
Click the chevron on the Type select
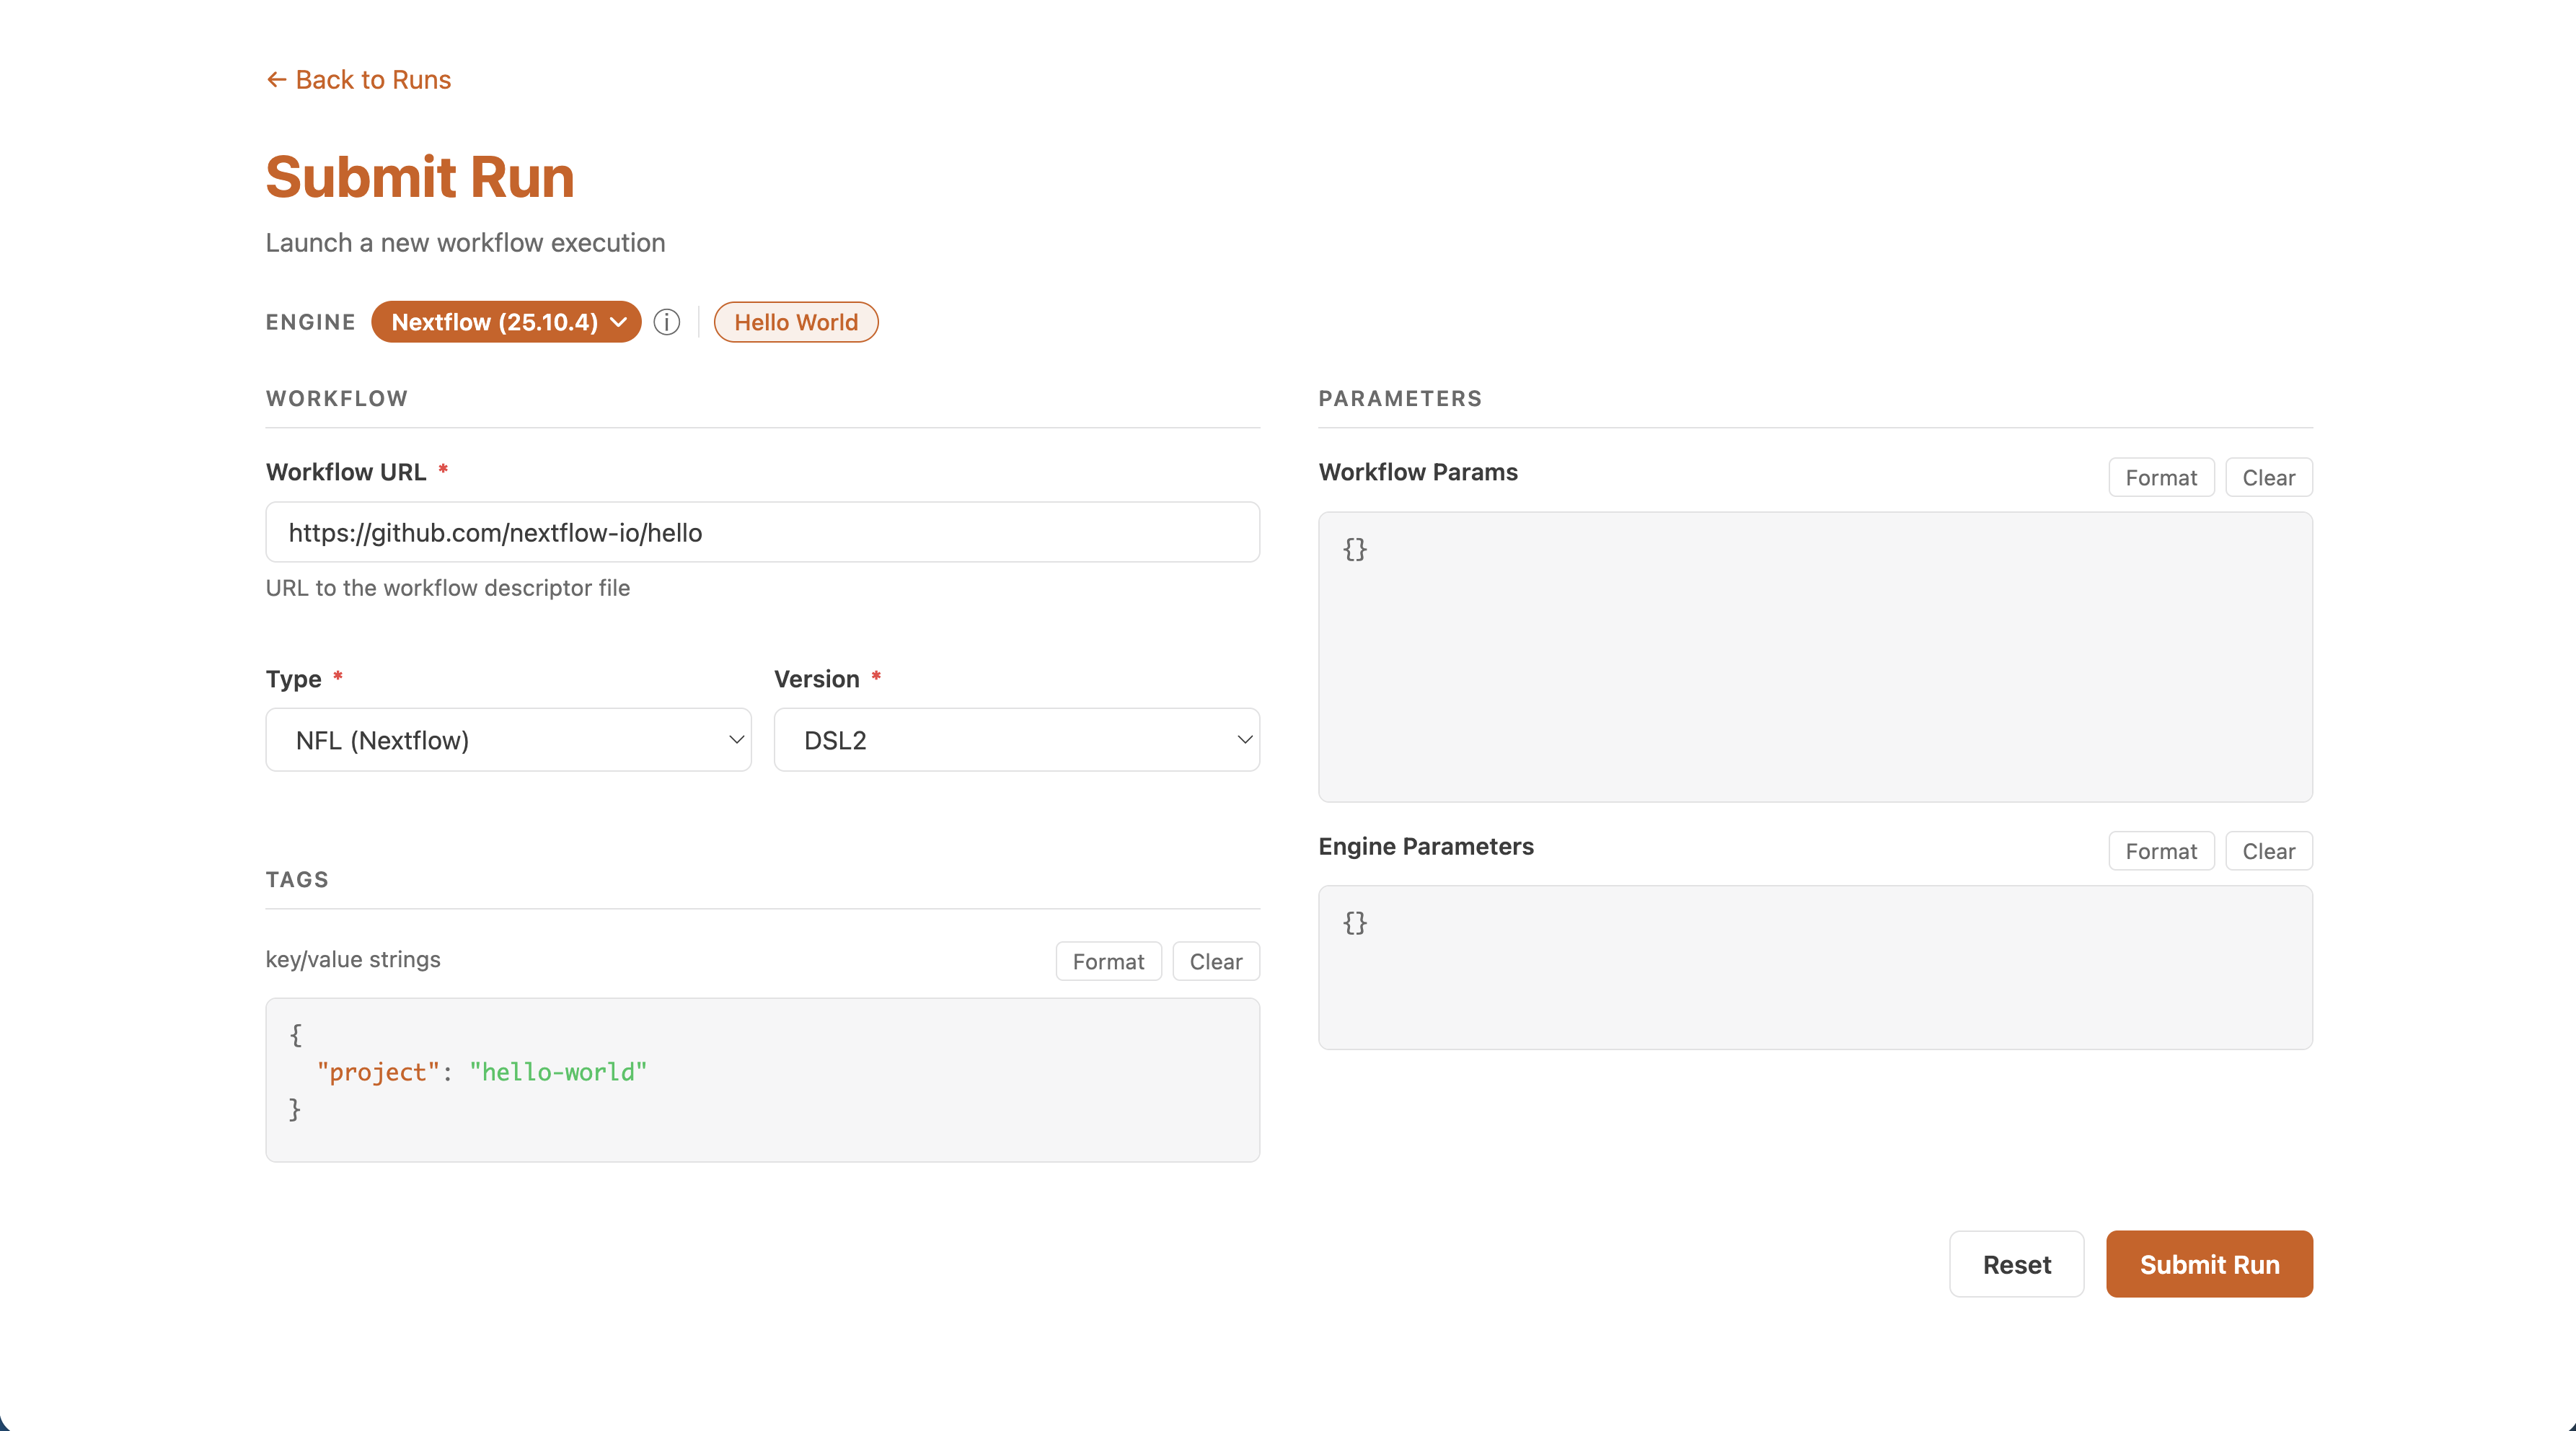tap(736, 740)
